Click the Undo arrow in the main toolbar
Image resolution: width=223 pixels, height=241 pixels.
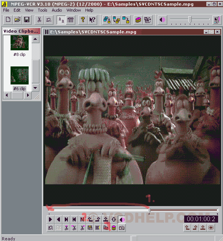[49, 20]
